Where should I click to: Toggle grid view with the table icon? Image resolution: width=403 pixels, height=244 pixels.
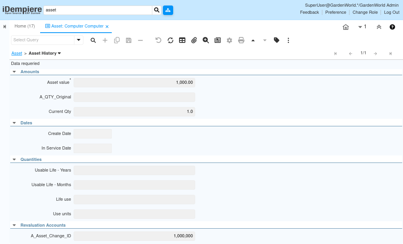182,40
